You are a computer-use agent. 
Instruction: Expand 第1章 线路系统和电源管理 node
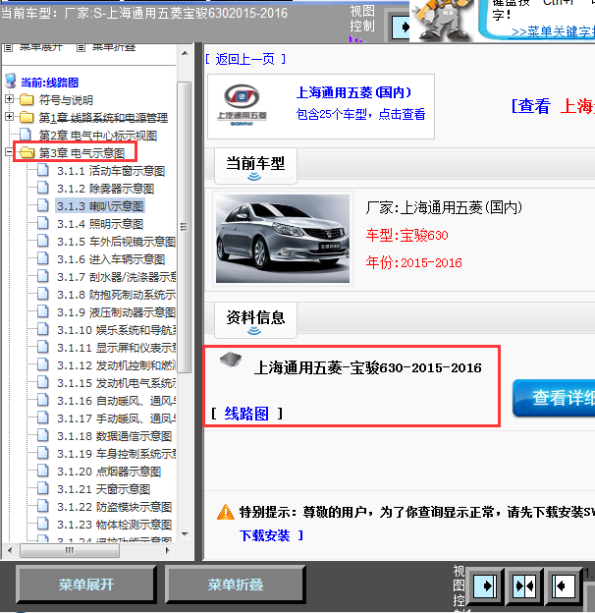[10, 117]
